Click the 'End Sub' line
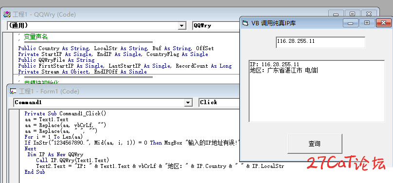Viewport: 393px width, 183px height. [35, 172]
